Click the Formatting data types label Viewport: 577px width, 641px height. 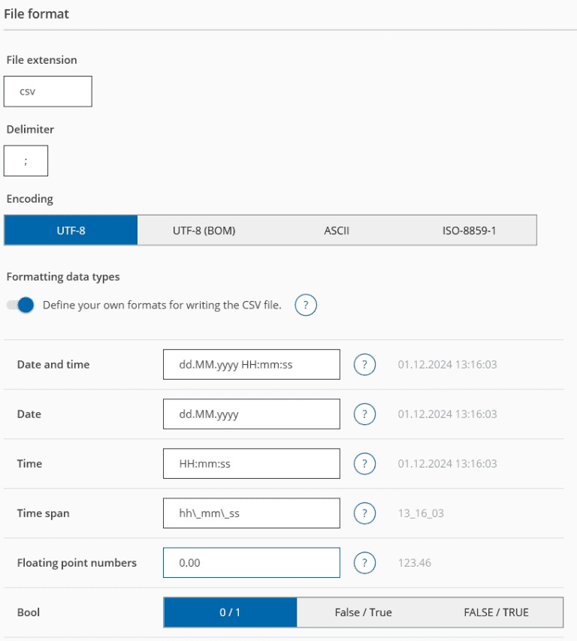63,277
